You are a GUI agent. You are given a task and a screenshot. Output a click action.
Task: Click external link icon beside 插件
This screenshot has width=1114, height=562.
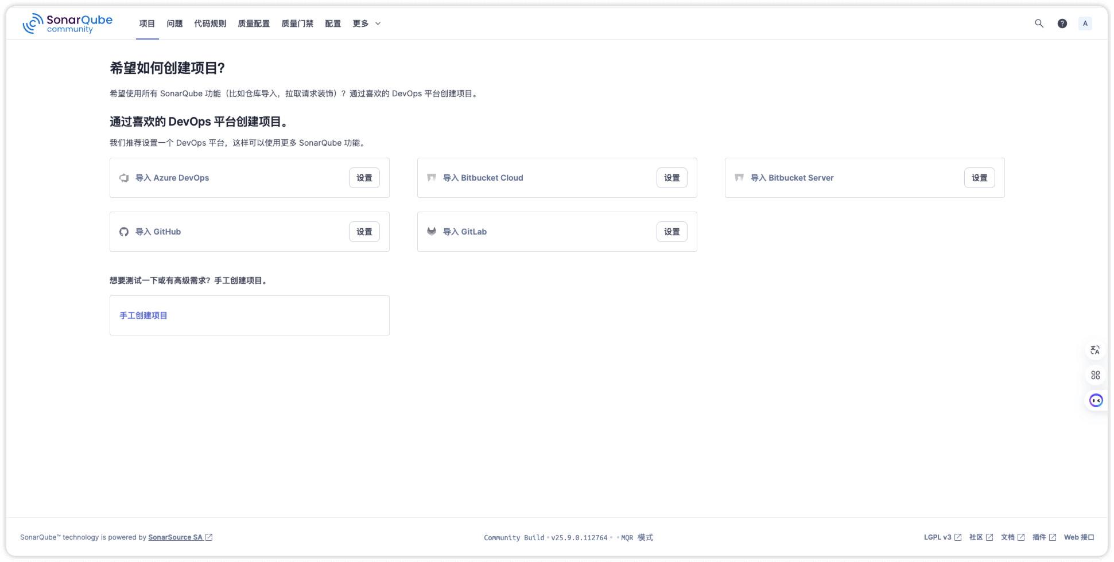pos(1053,537)
